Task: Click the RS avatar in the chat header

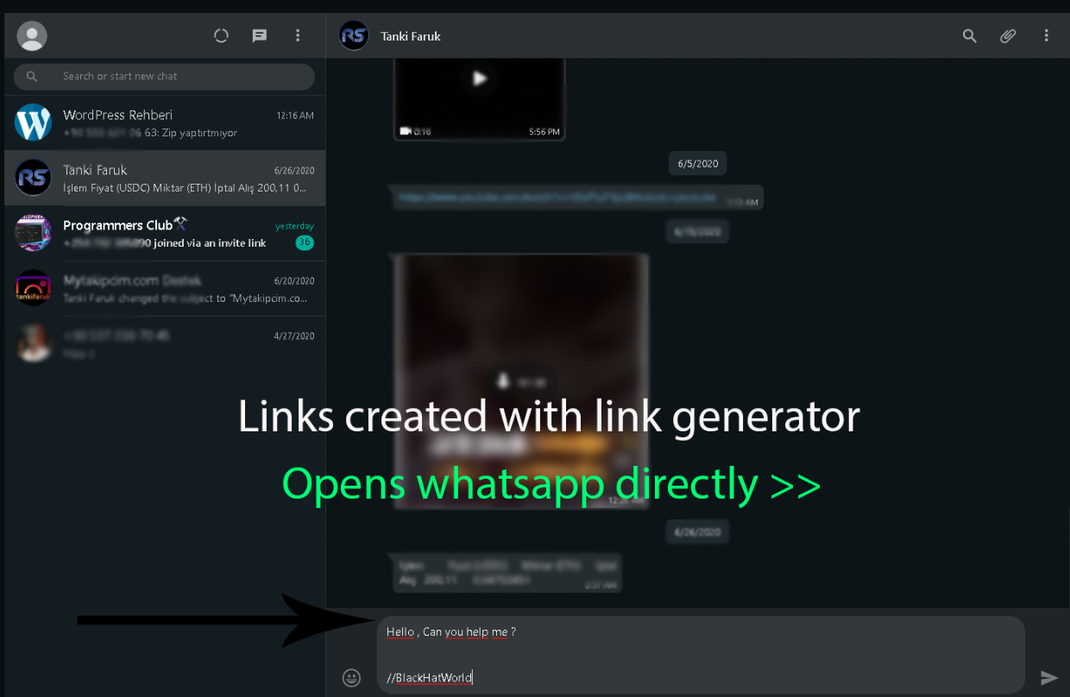Action: [354, 35]
